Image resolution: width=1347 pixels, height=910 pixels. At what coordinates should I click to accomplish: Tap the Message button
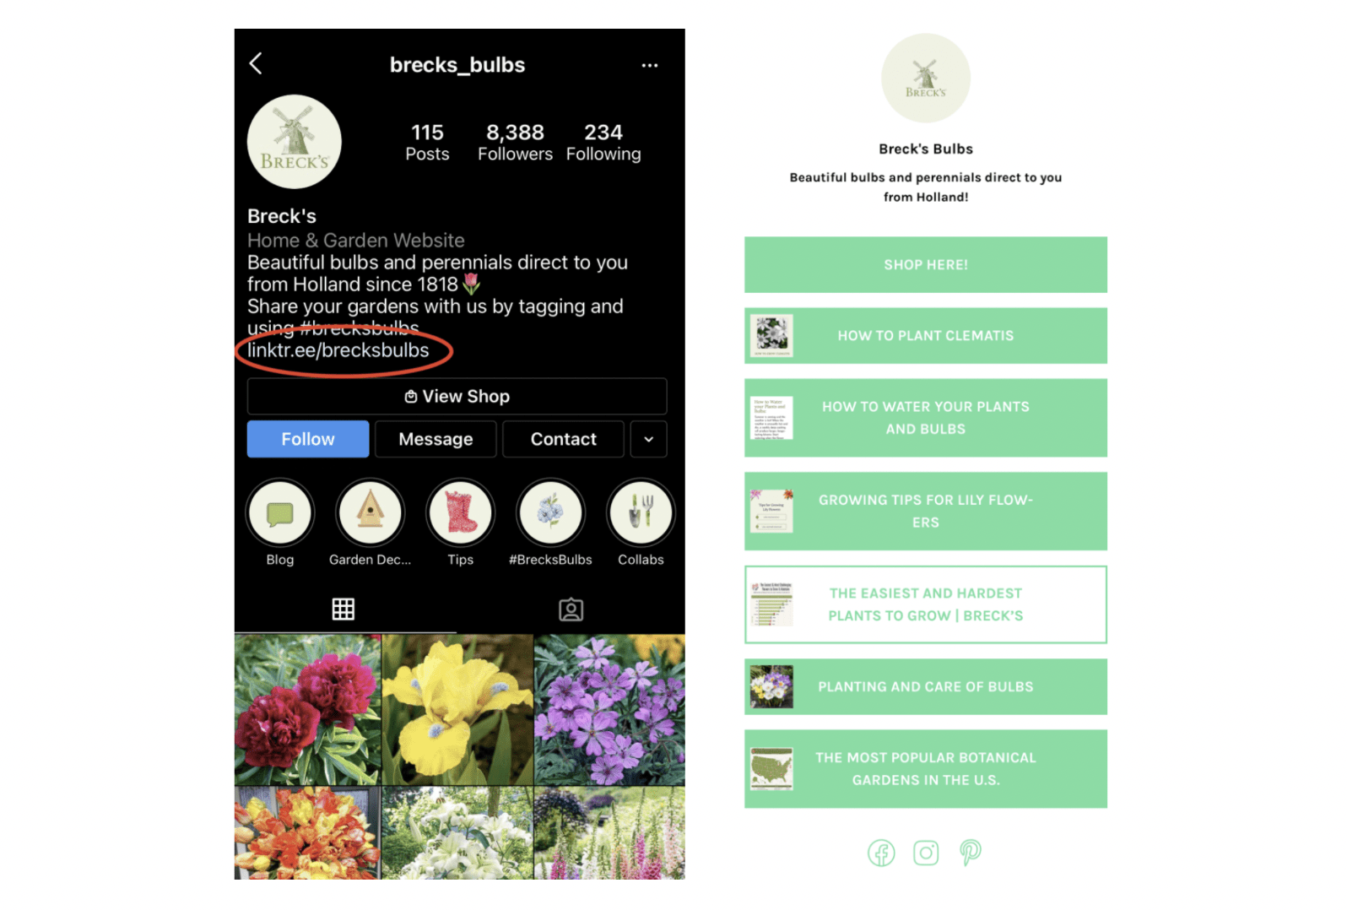(435, 439)
